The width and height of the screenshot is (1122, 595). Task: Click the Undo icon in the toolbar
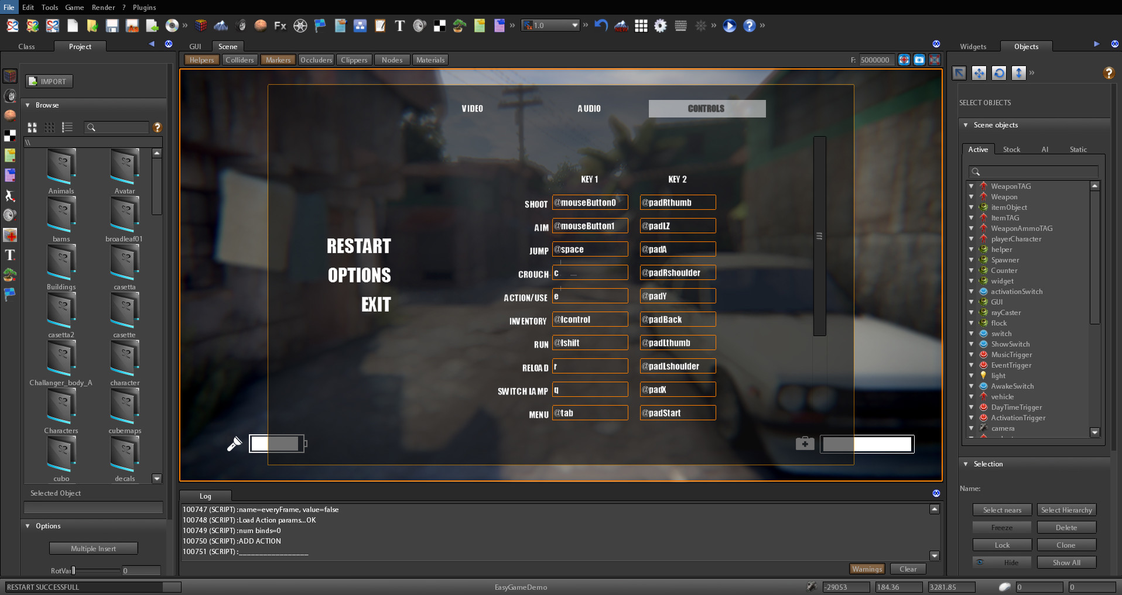coord(600,26)
